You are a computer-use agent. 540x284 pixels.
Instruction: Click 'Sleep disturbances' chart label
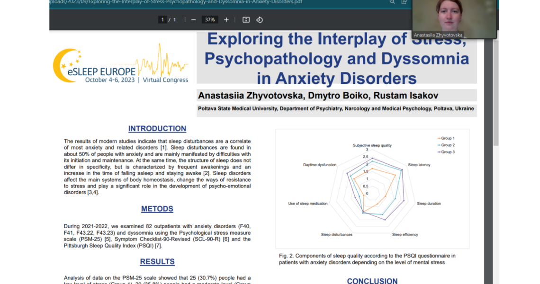click(336, 235)
